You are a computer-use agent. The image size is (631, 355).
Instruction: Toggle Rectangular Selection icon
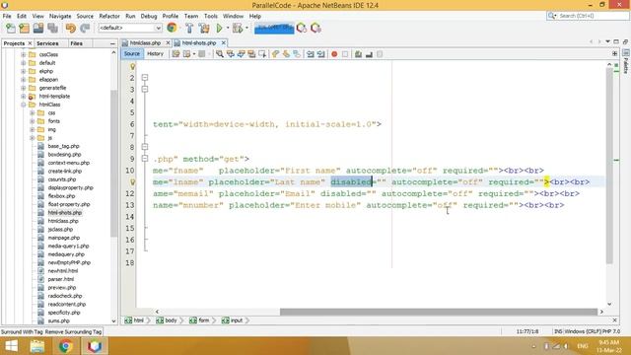pyautogui.click(x=262, y=54)
